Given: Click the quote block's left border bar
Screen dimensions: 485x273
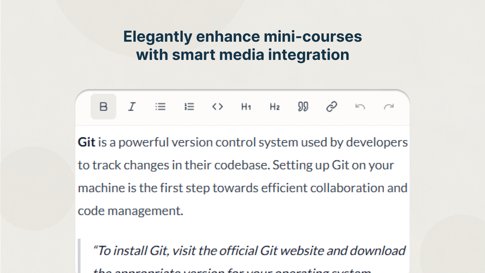Looking at the screenshot, I should pyautogui.click(x=80, y=256).
